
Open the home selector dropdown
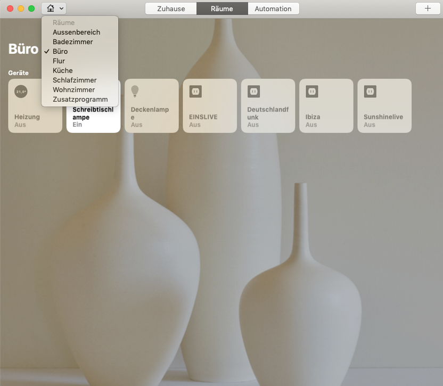pyautogui.click(x=54, y=9)
